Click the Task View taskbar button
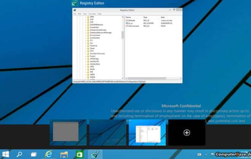The width and height of the screenshot is (251, 159). coord(33,154)
